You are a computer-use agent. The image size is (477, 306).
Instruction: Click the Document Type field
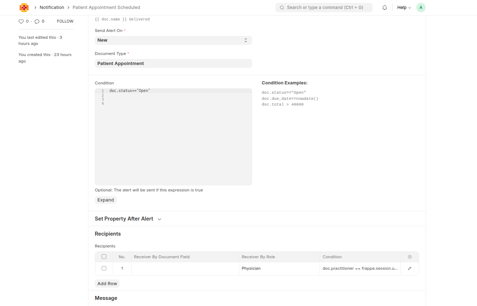[173, 64]
